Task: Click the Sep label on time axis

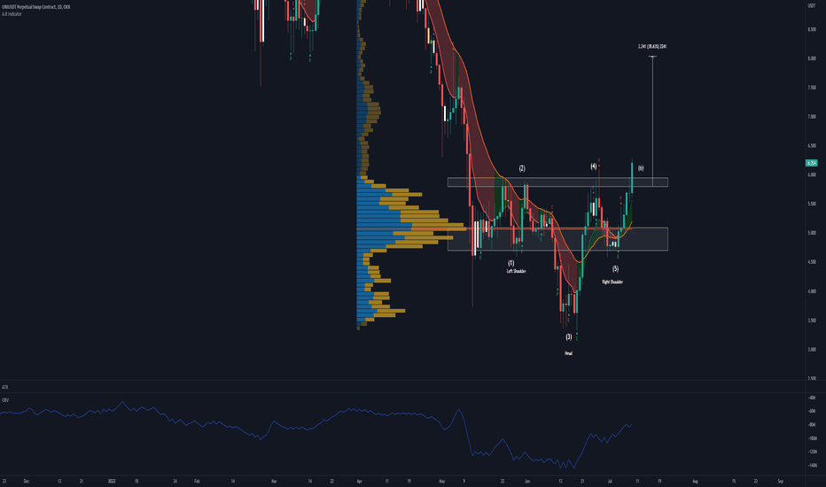Action: (781, 481)
